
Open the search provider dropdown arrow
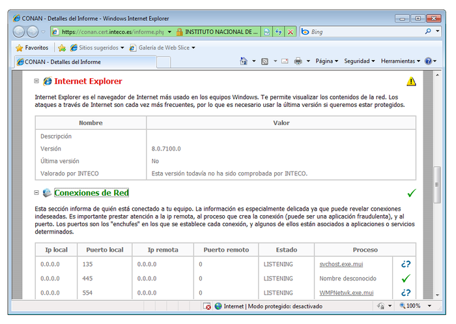click(x=437, y=31)
